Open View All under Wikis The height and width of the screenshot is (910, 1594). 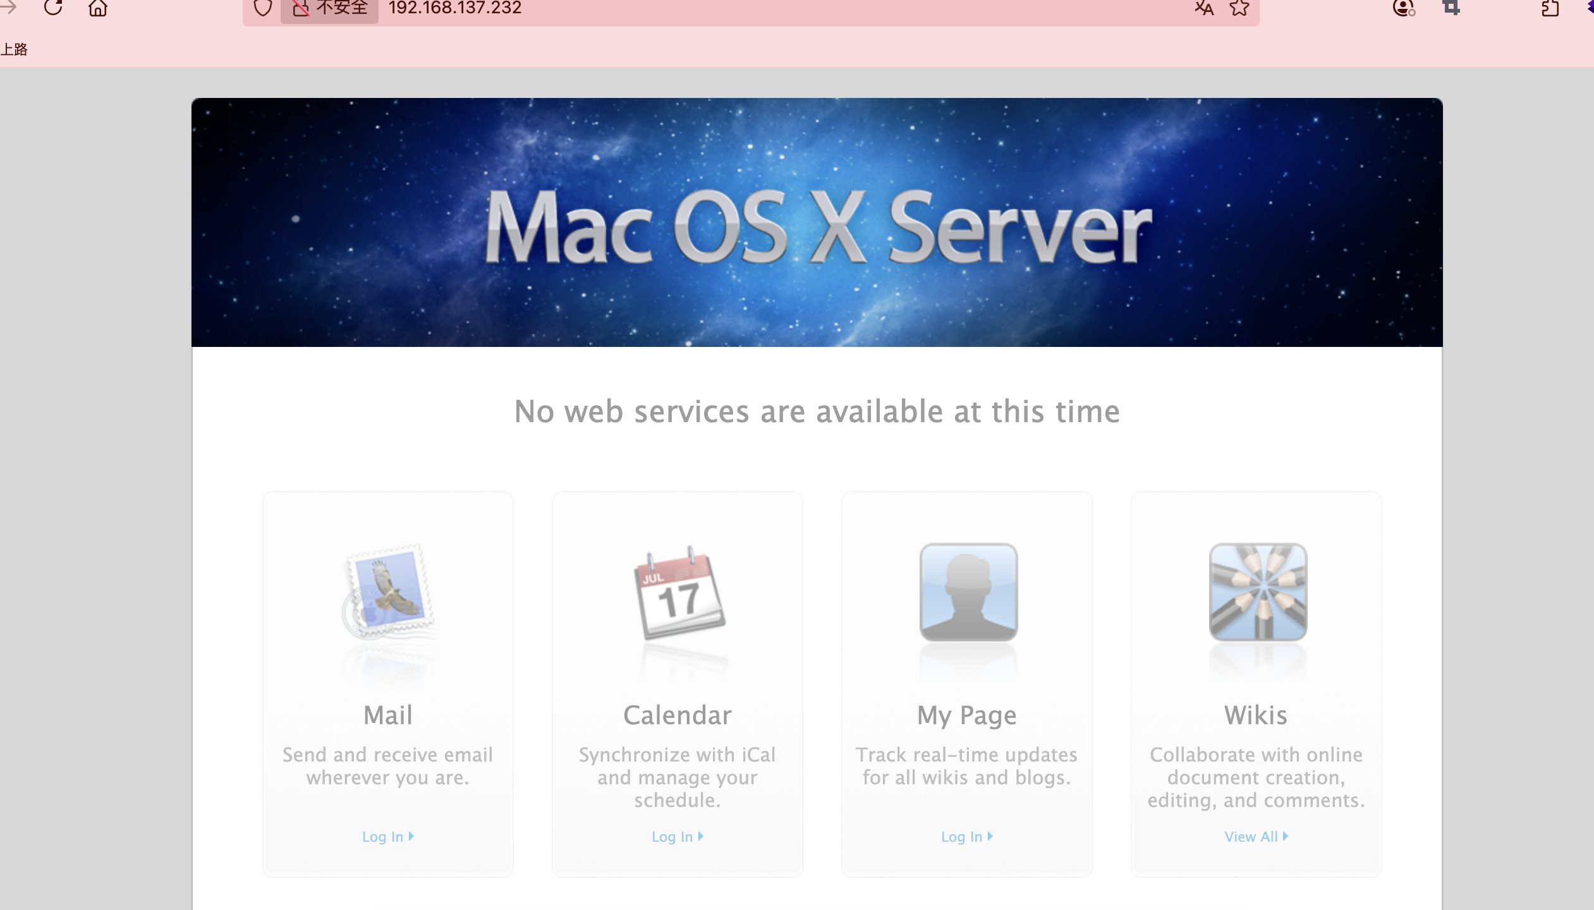pos(1256,836)
